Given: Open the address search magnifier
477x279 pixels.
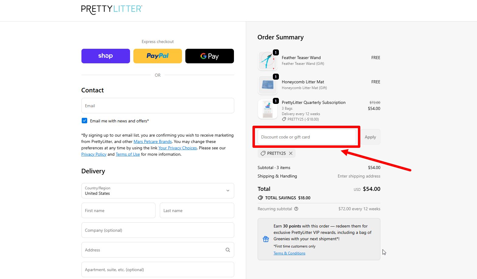Looking at the screenshot, I should [x=228, y=250].
